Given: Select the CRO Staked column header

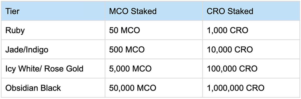Looking at the screenshot, I should 251,11.
